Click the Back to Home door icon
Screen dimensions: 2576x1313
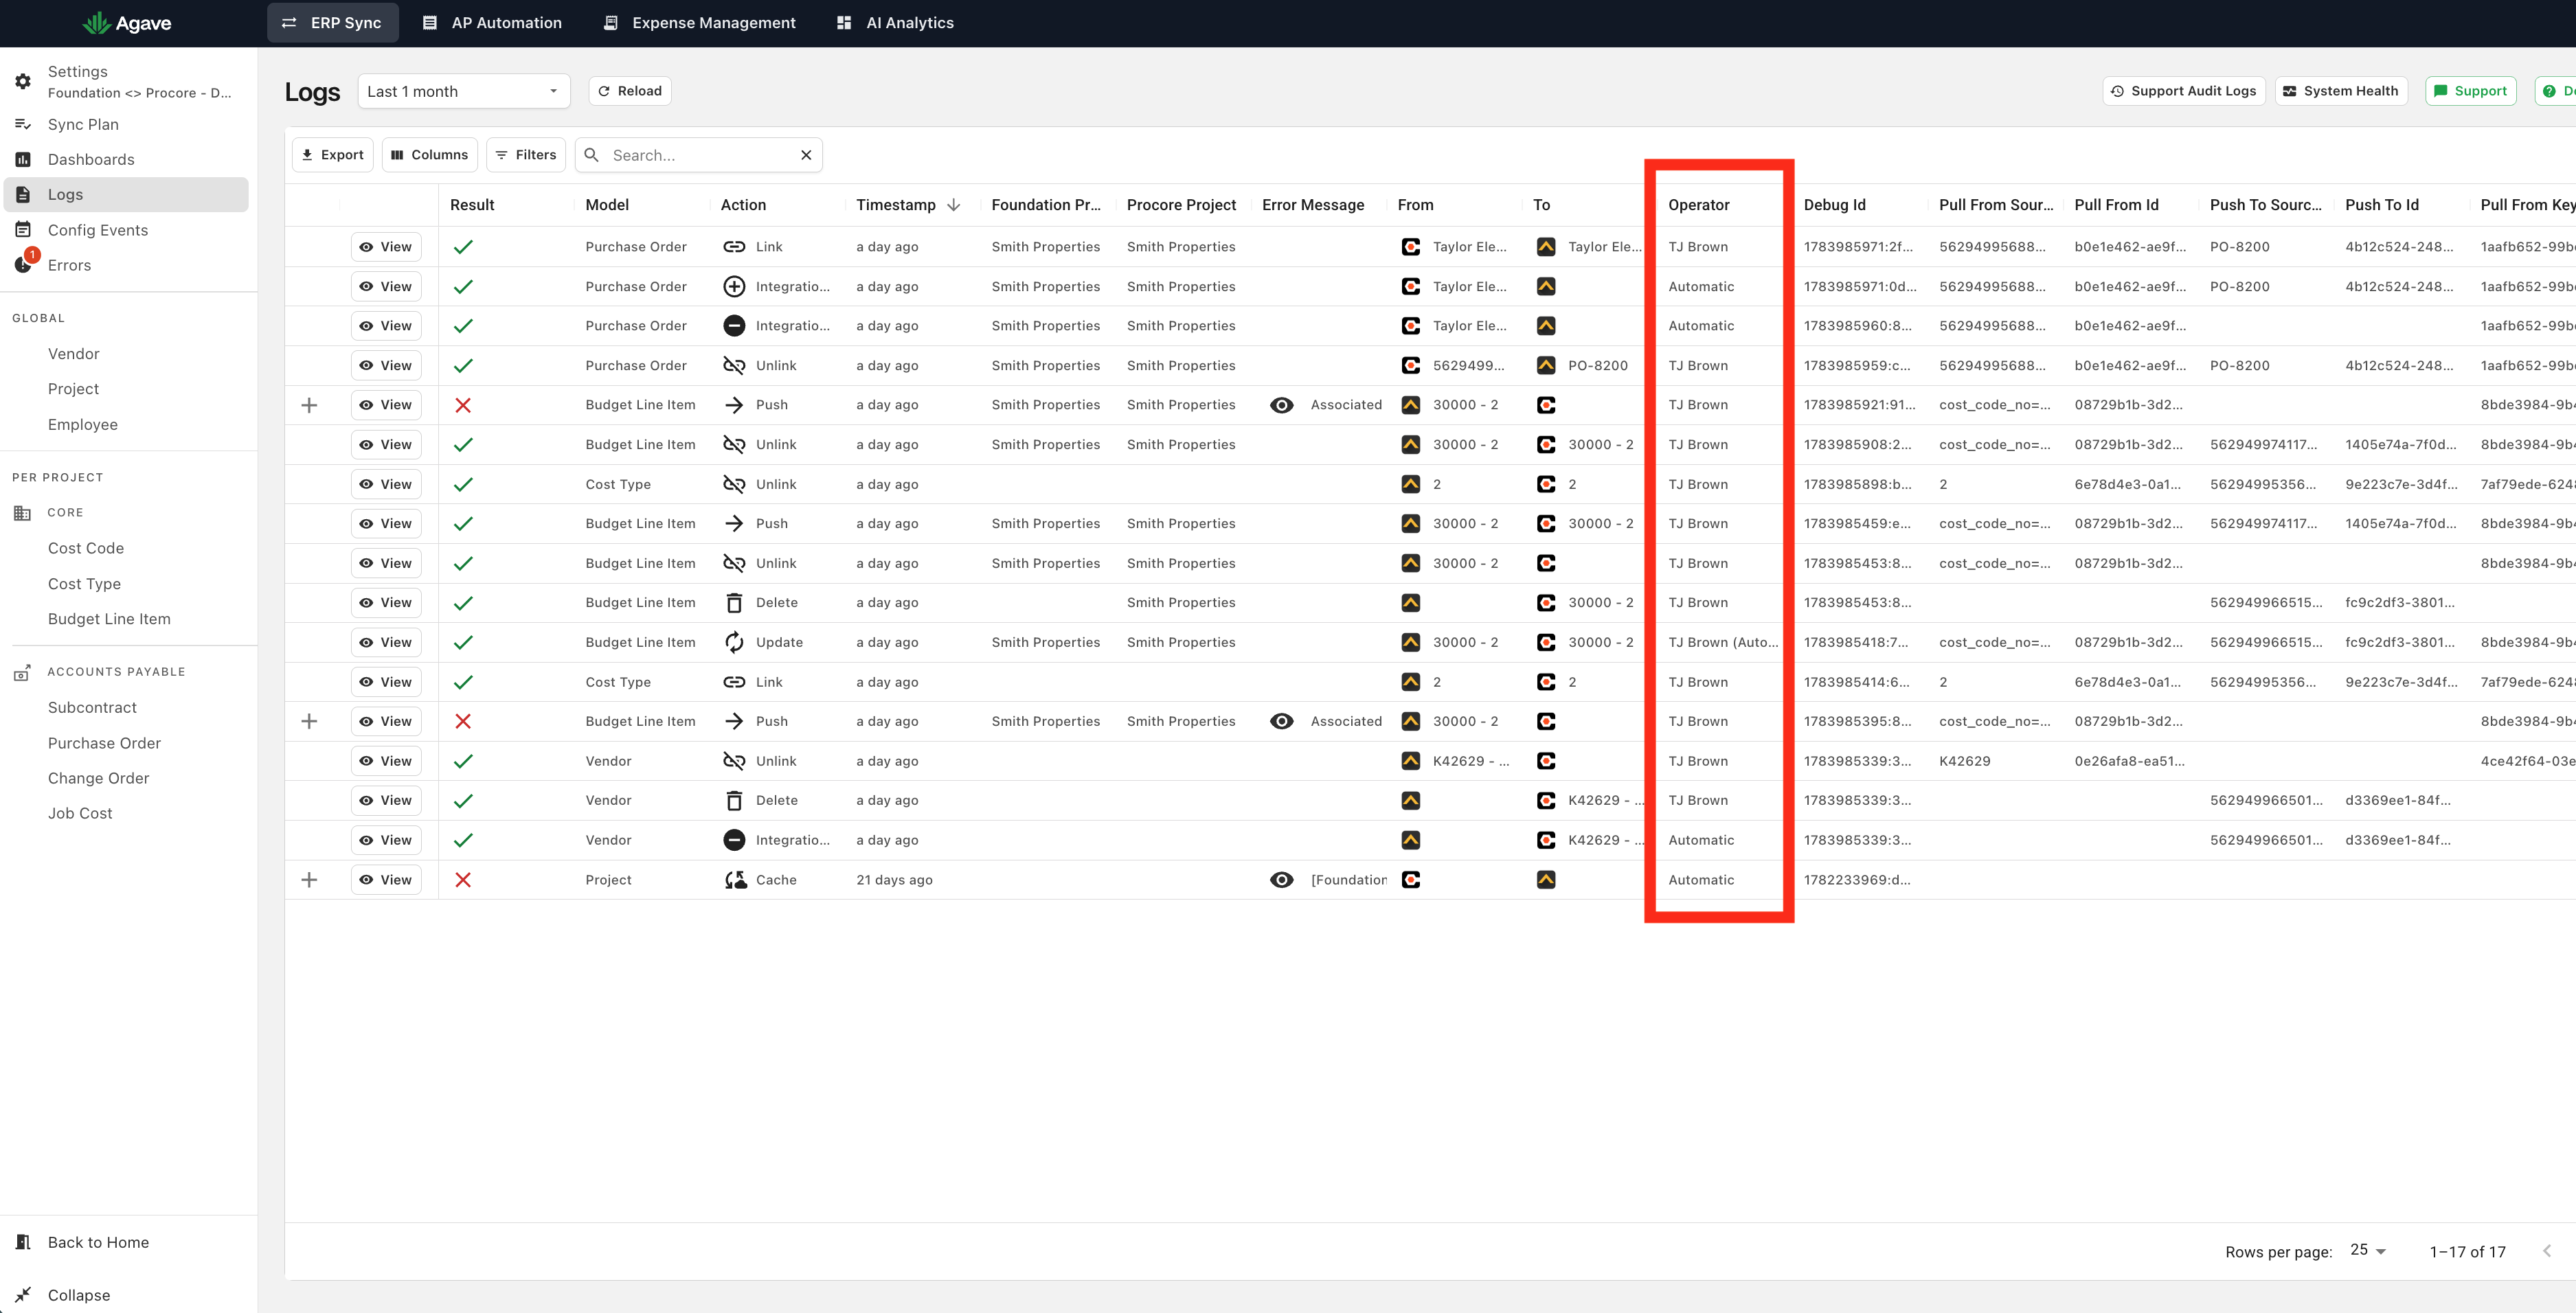[23, 1242]
